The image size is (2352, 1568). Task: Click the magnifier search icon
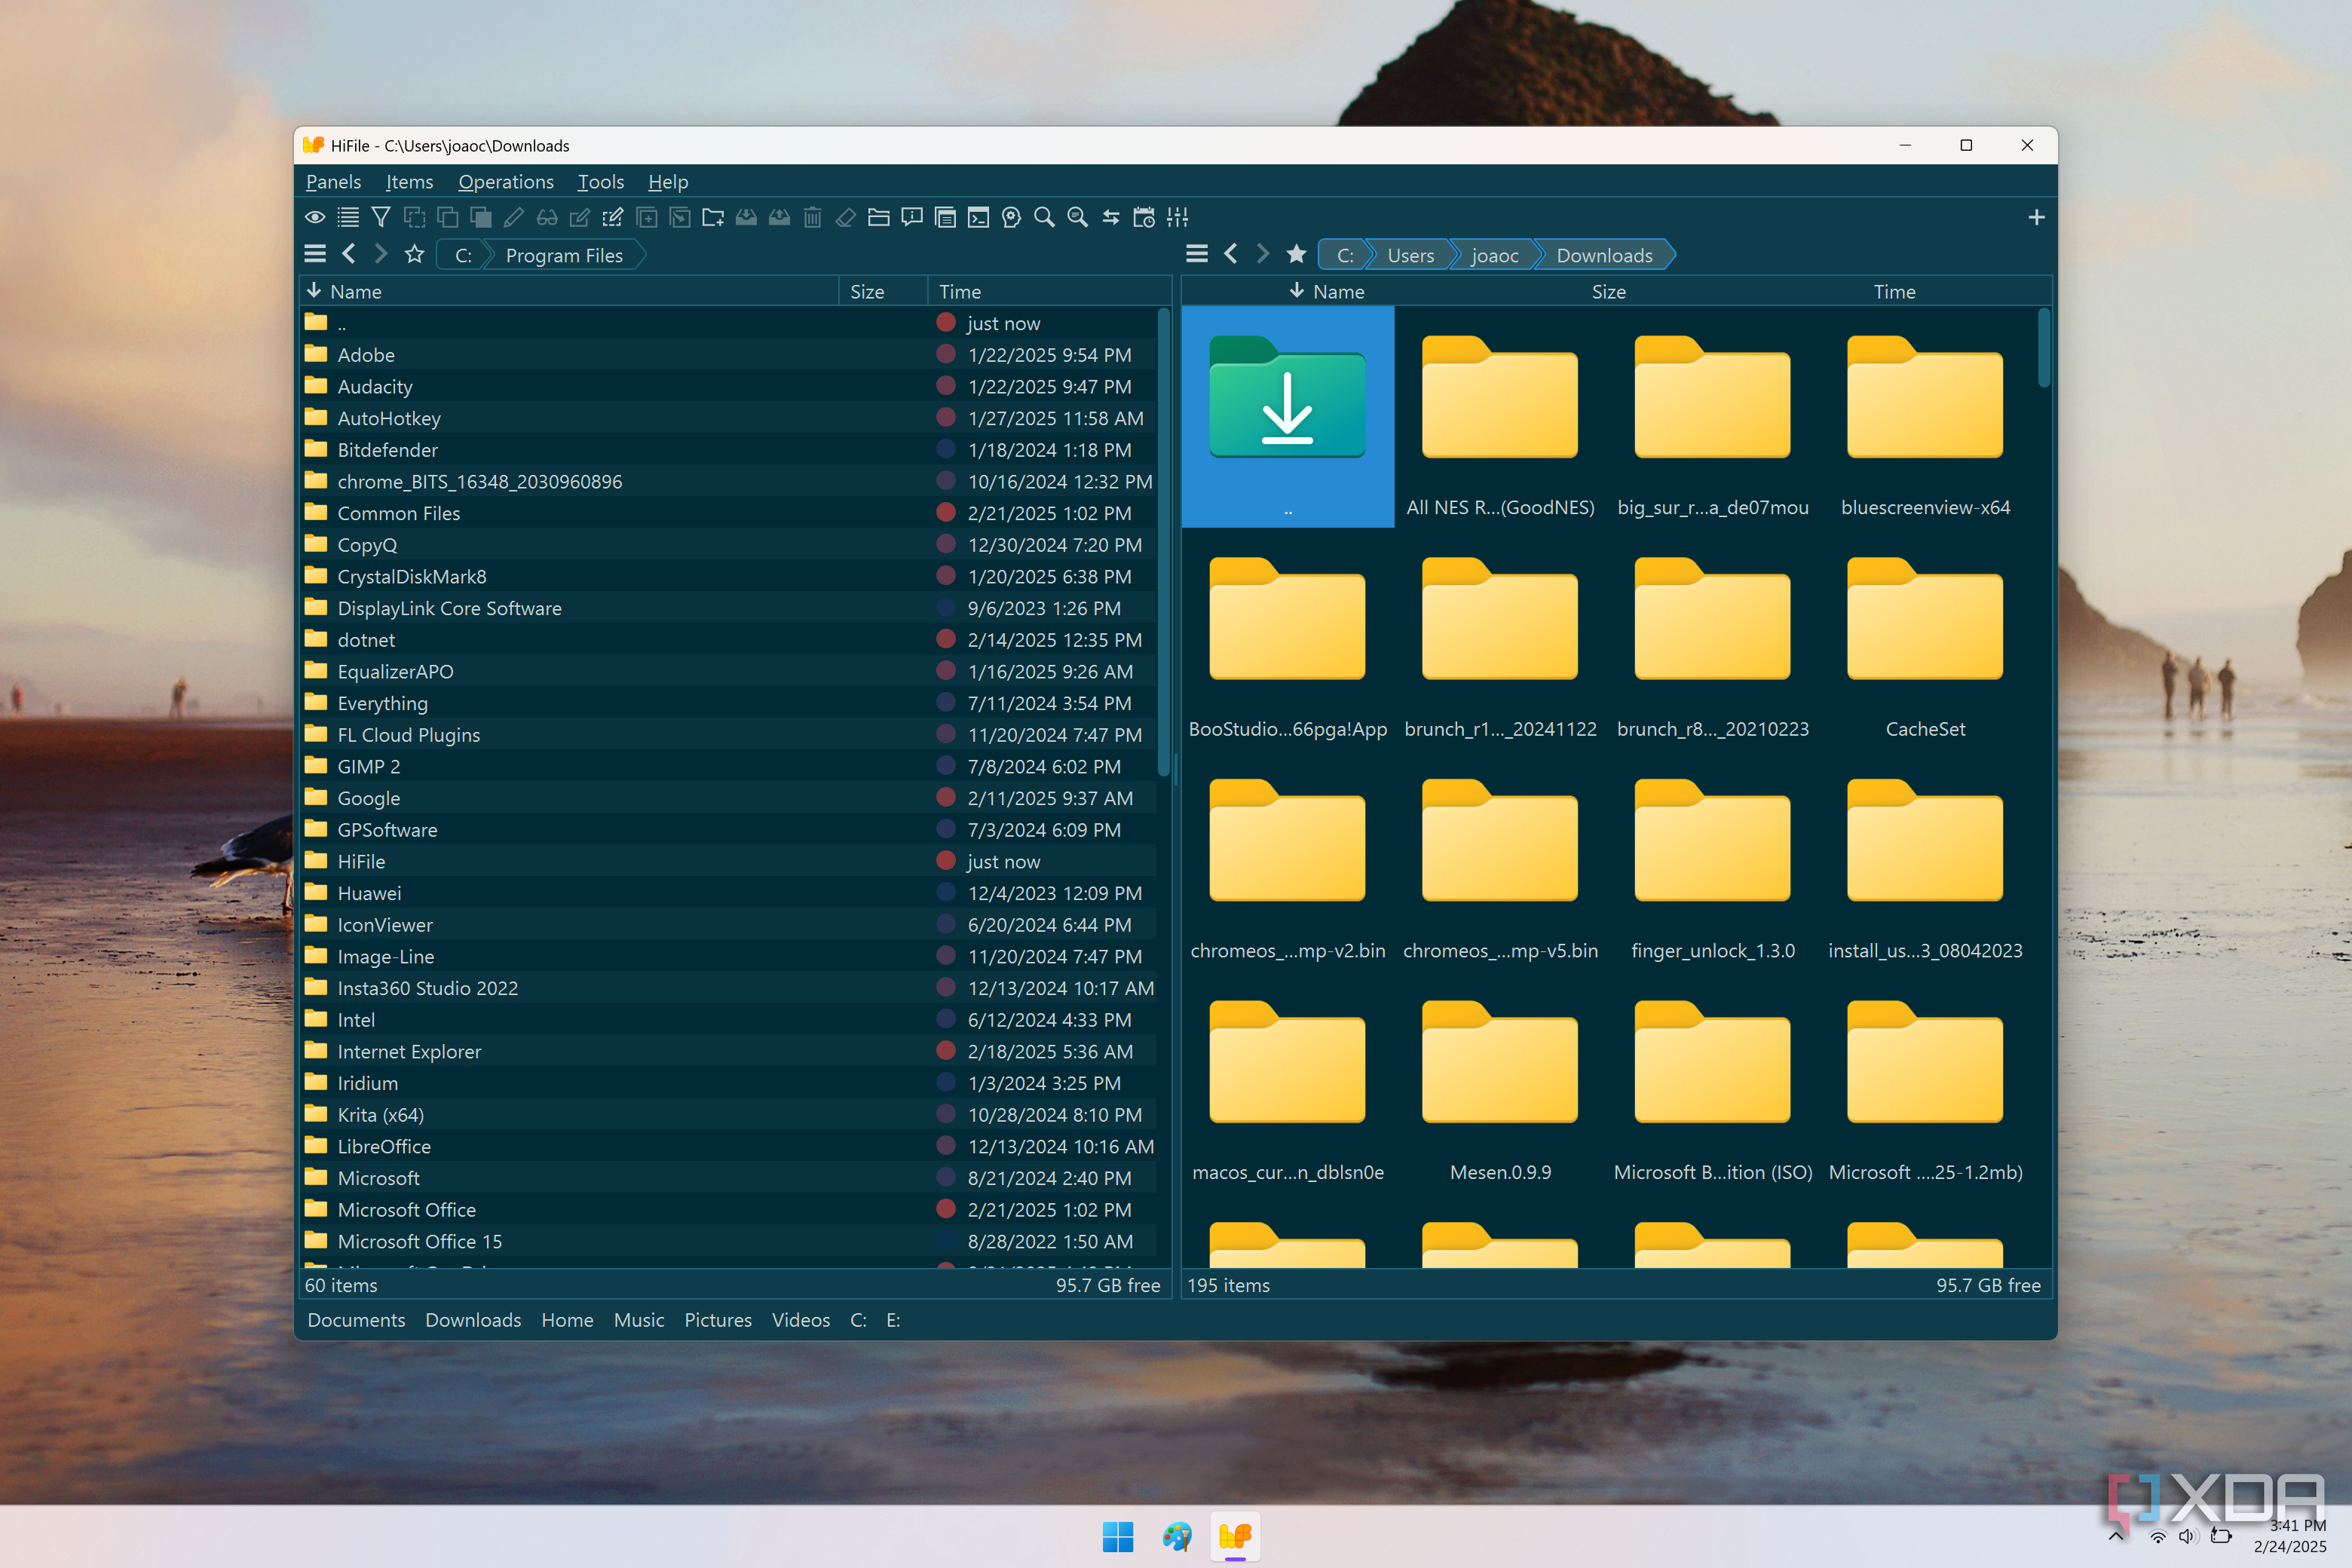pyautogui.click(x=1044, y=217)
